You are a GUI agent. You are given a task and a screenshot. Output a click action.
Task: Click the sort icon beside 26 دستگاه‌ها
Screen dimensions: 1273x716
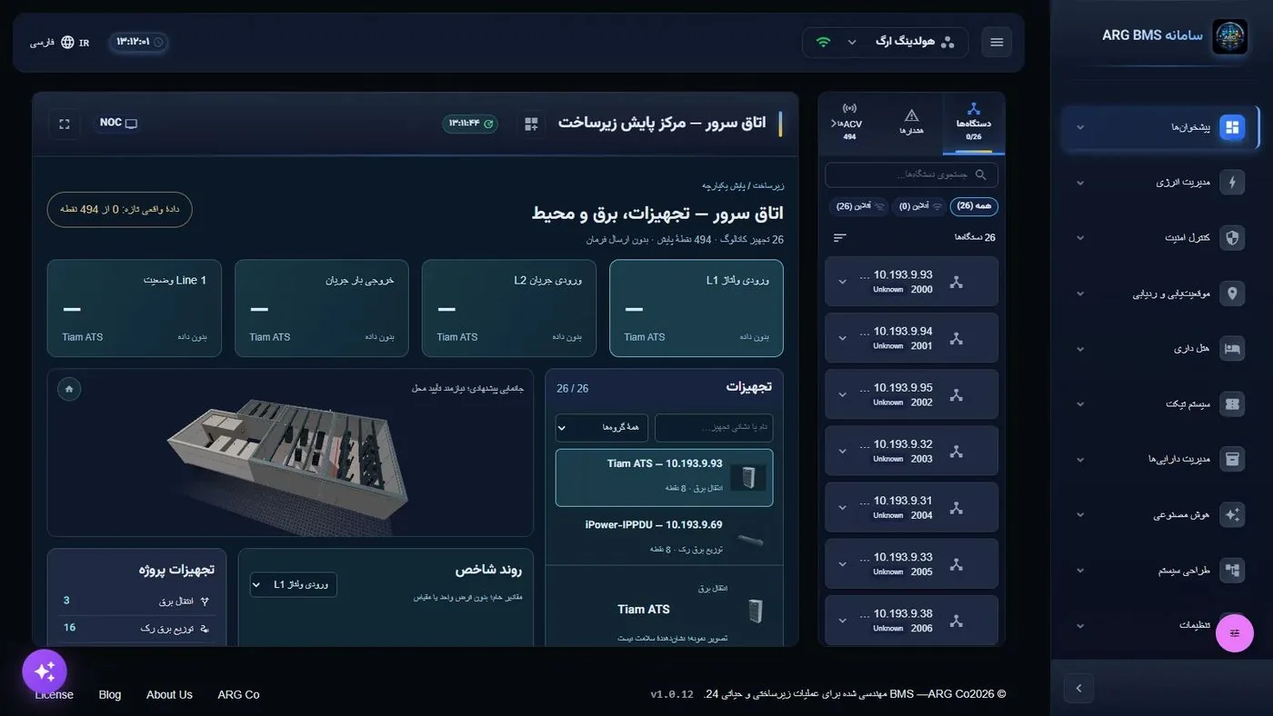click(839, 237)
